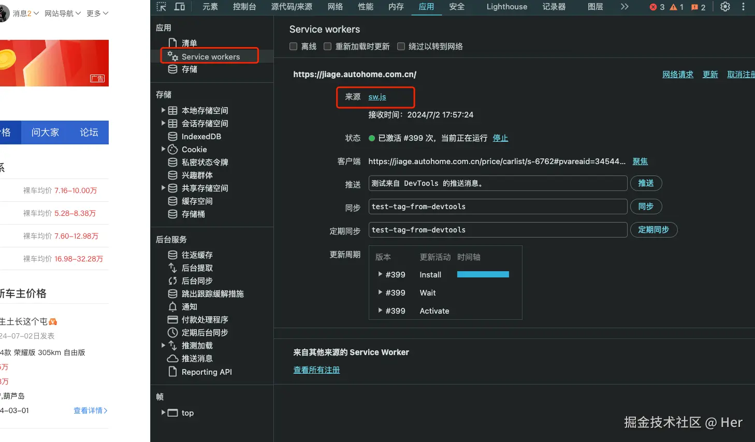
Task: Open 问大家 tab on the webpage
Action: [45, 132]
